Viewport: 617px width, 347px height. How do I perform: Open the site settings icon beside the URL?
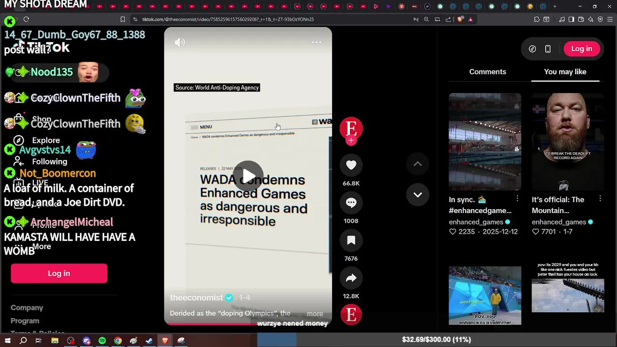point(135,19)
